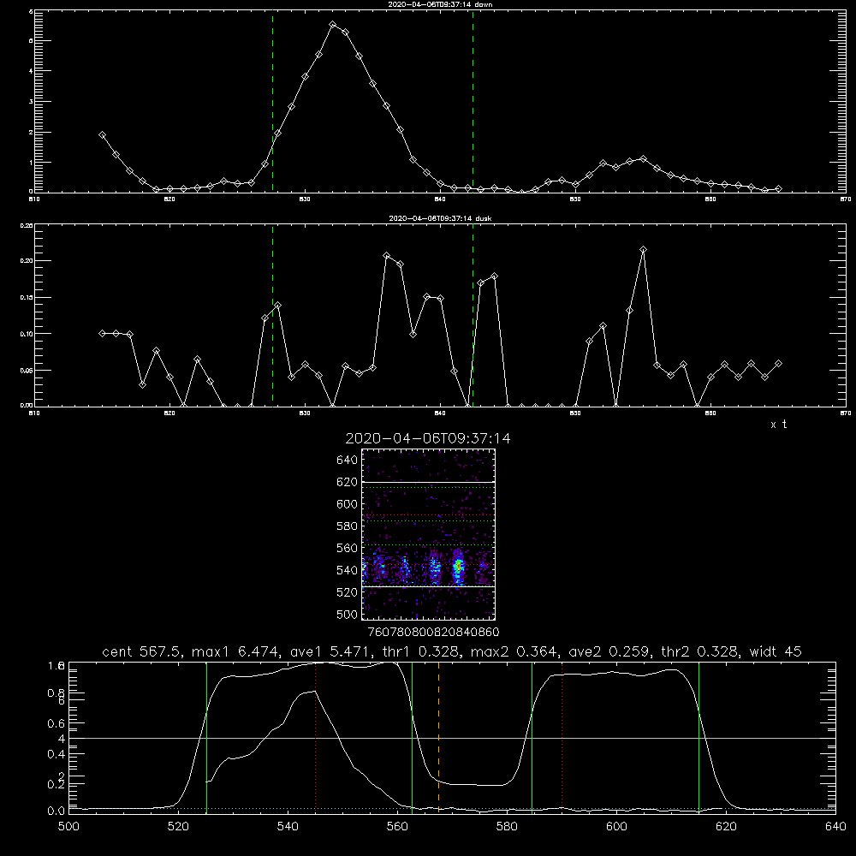Click the right green dashed line in the dusk plot
The width and height of the screenshot is (856, 856).
coord(473,315)
